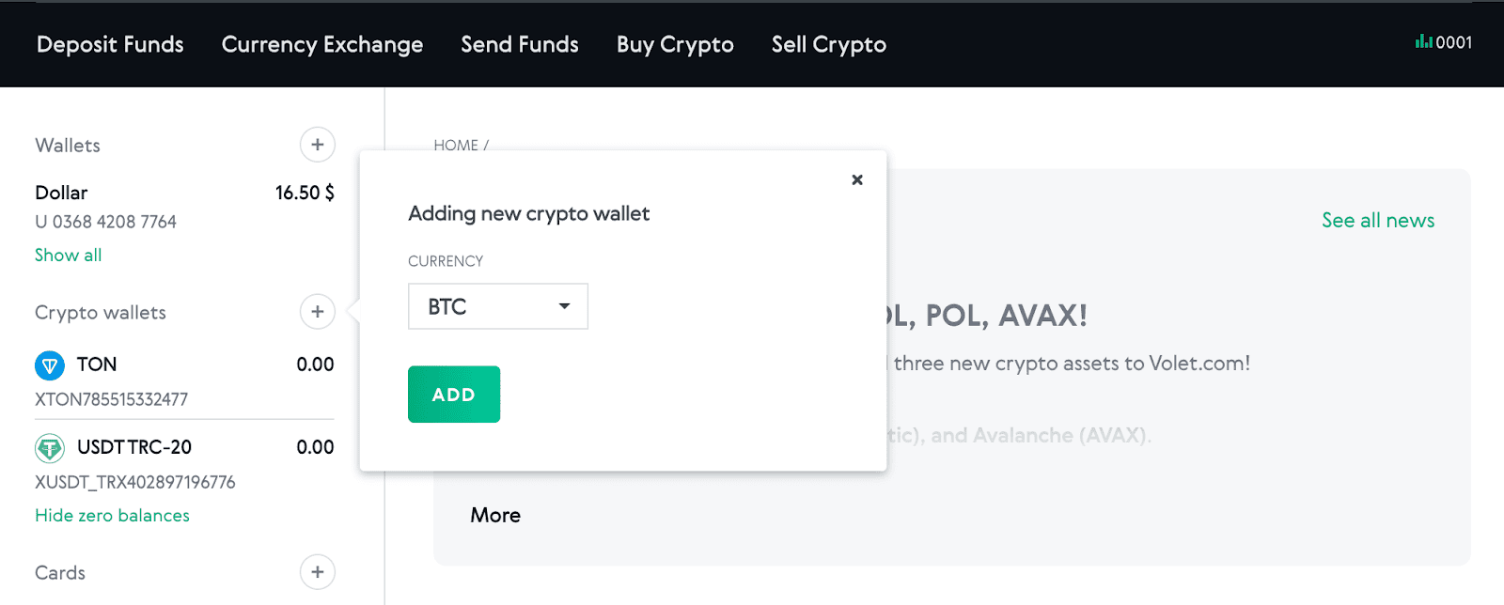Click the plus icon next to Cards
1504x605 pixels.
[317, 572]
